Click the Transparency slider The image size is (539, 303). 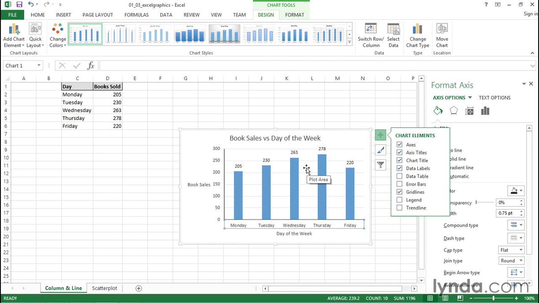click(x=484, y=202)
